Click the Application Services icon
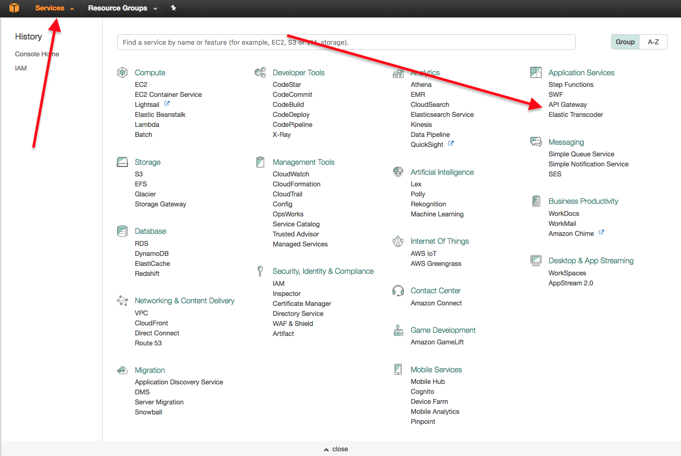This screenshot has width=681, height=456. (536, 73)
